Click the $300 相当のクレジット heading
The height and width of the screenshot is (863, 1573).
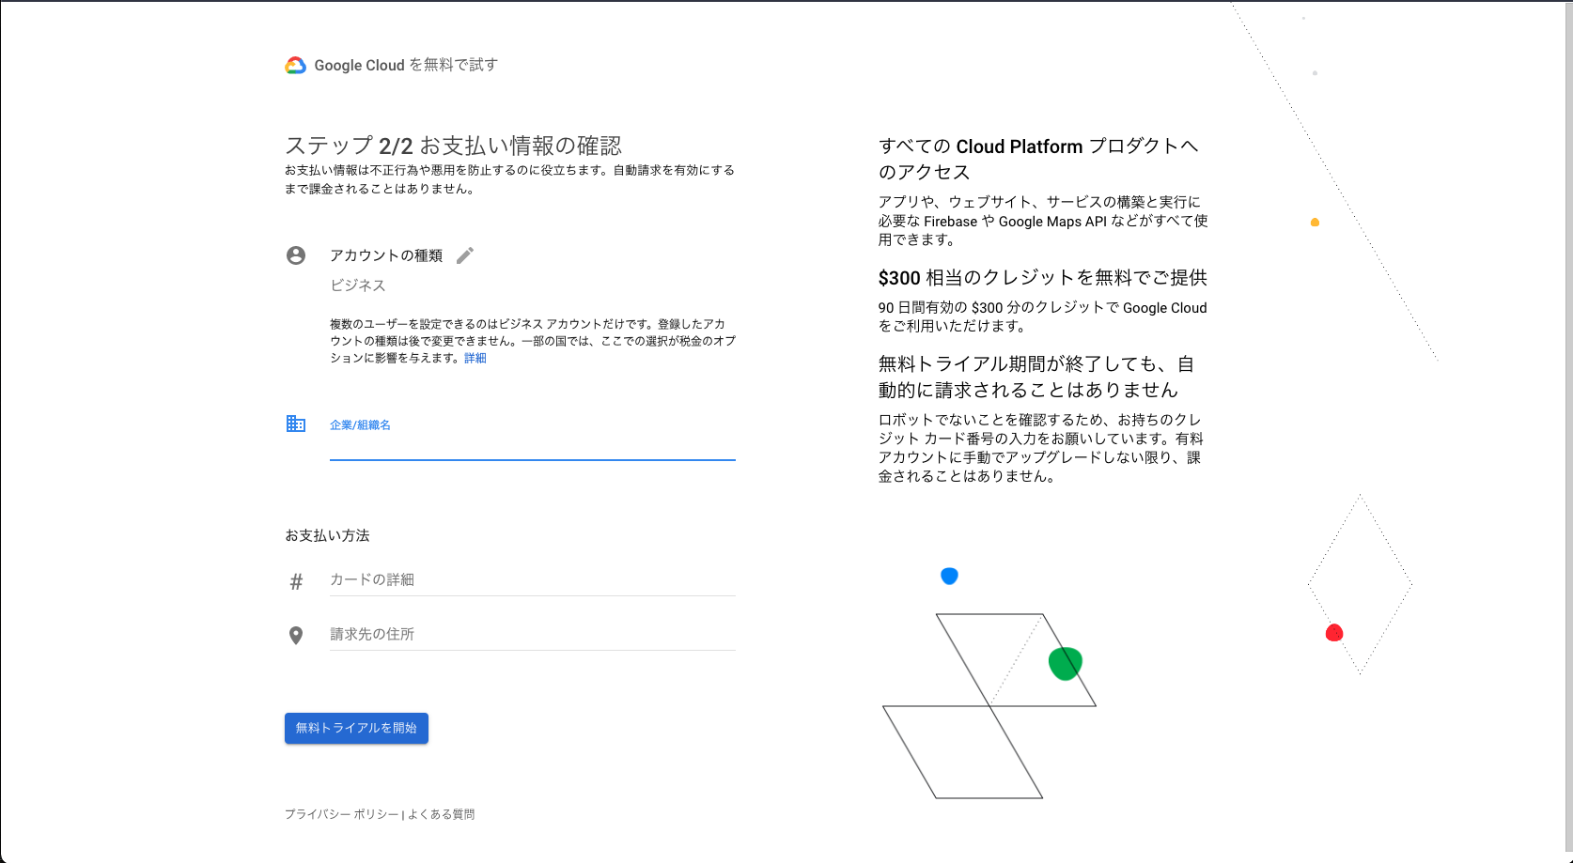click(x=1043, y=278)
